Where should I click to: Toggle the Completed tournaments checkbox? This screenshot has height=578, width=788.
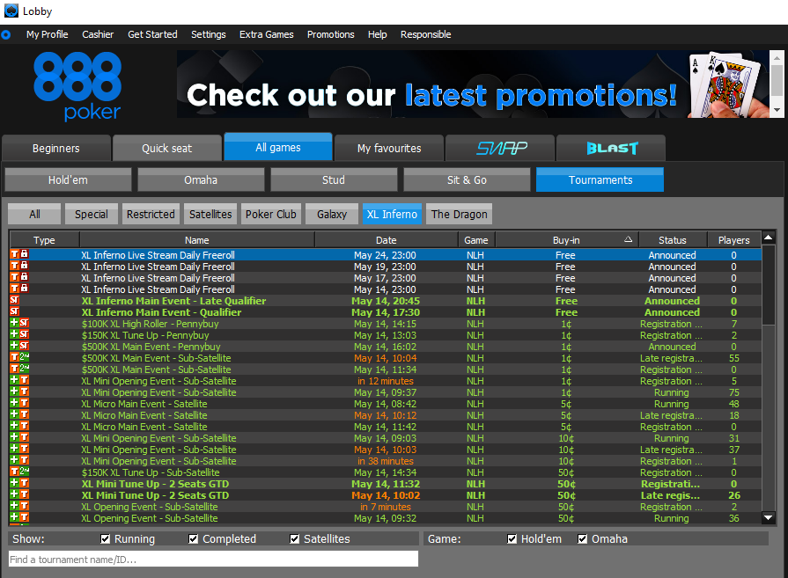coord(194,539)
